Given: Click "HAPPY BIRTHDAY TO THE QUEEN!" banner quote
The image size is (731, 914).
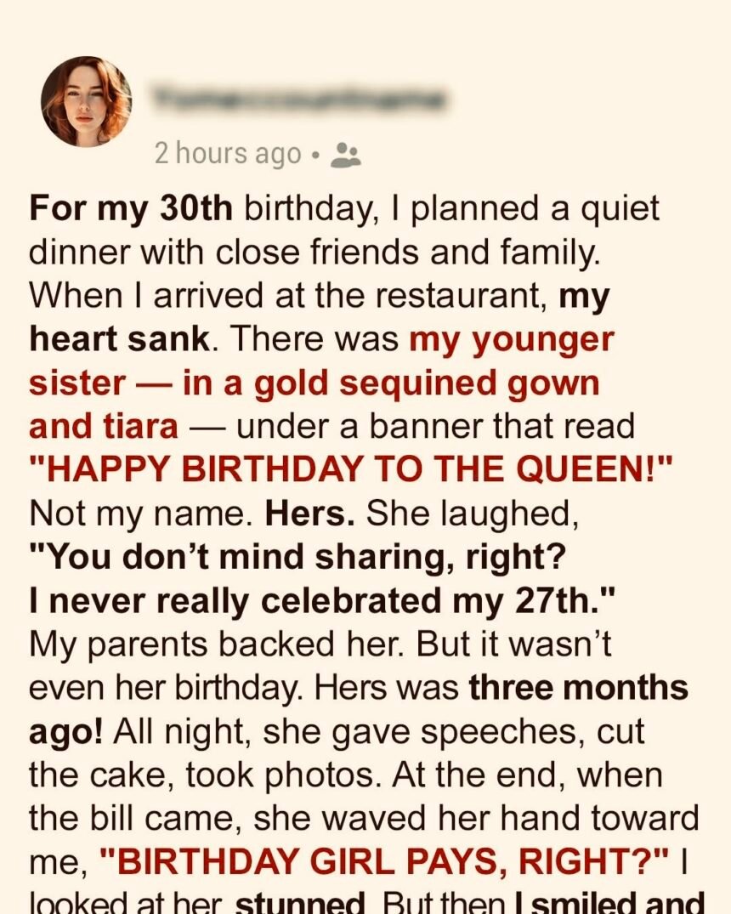Looking at the screenshot, I should coord(350,469).
